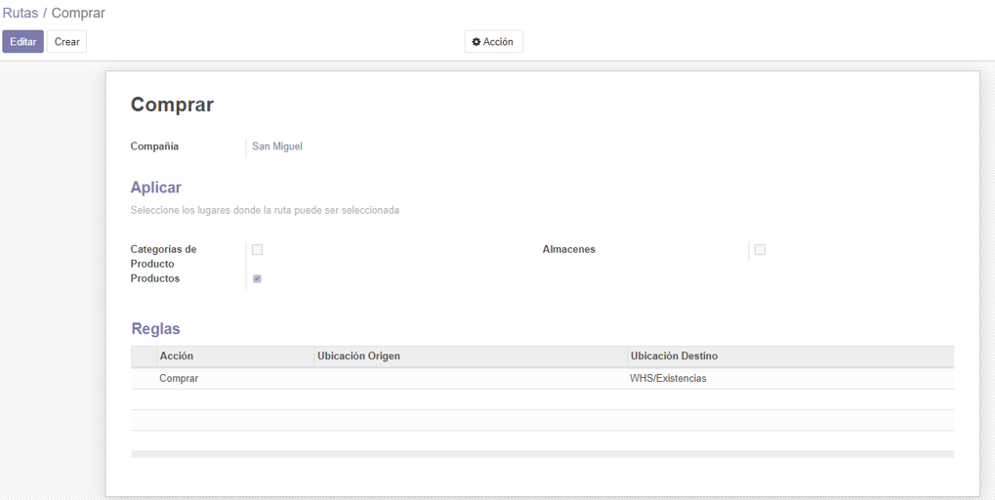Toggle the Productos checkbox
Image resolution: width=995 pixels, height=500 pixels.
pos(257,278)
